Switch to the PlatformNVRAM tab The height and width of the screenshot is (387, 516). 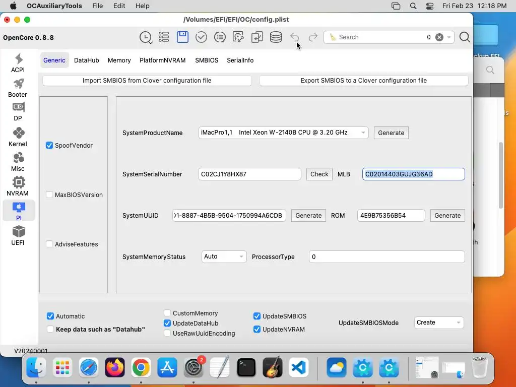tap(163, 60)
